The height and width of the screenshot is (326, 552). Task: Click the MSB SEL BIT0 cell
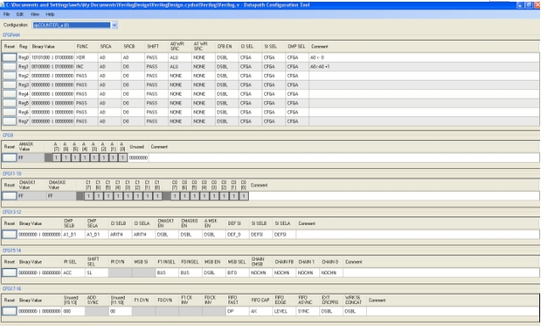238,273
